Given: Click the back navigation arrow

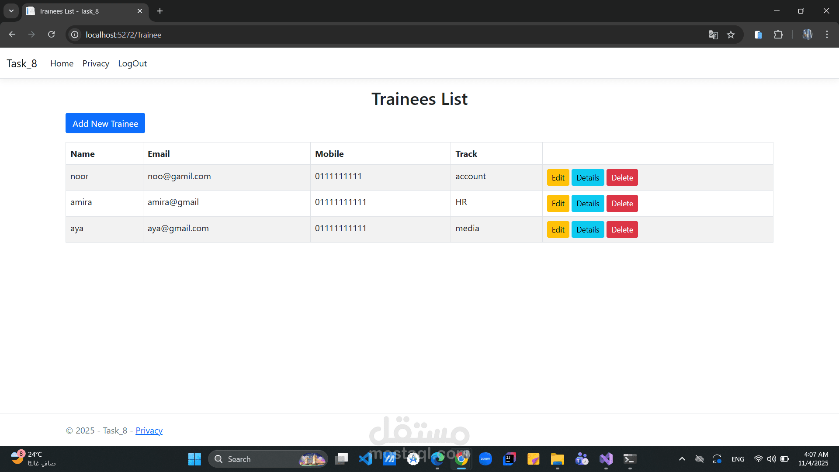Looking at the screenshot, I should (x=12, y=35).
